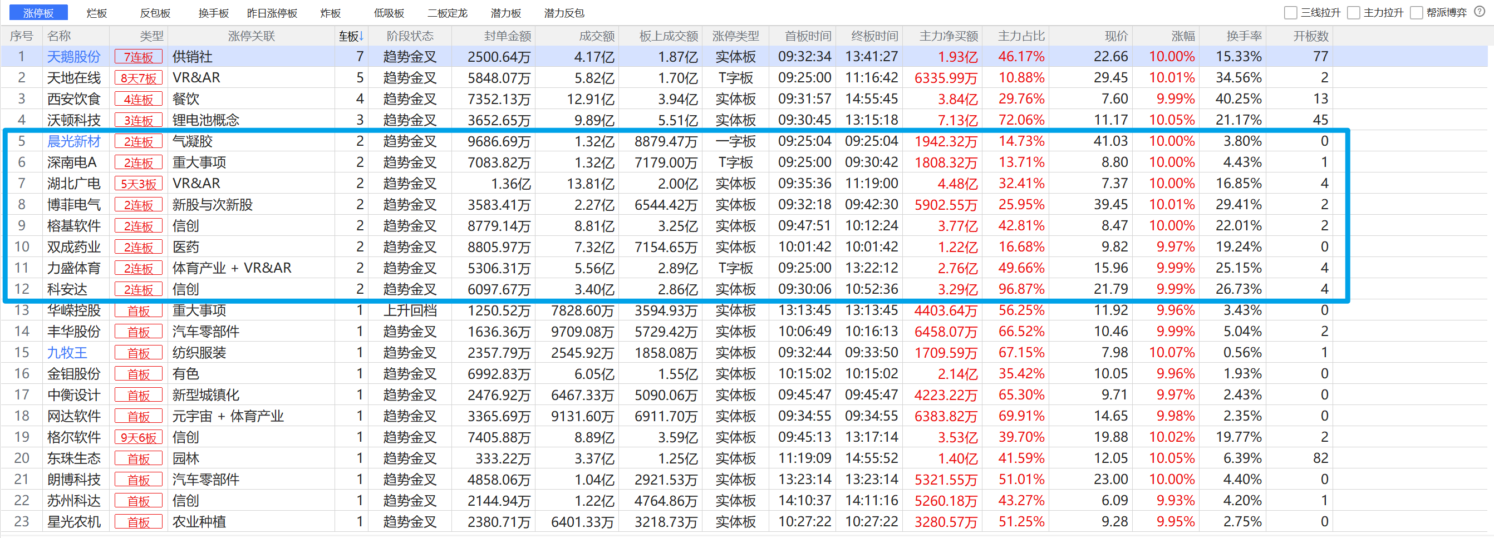Select stock name 网达软件

73,416
